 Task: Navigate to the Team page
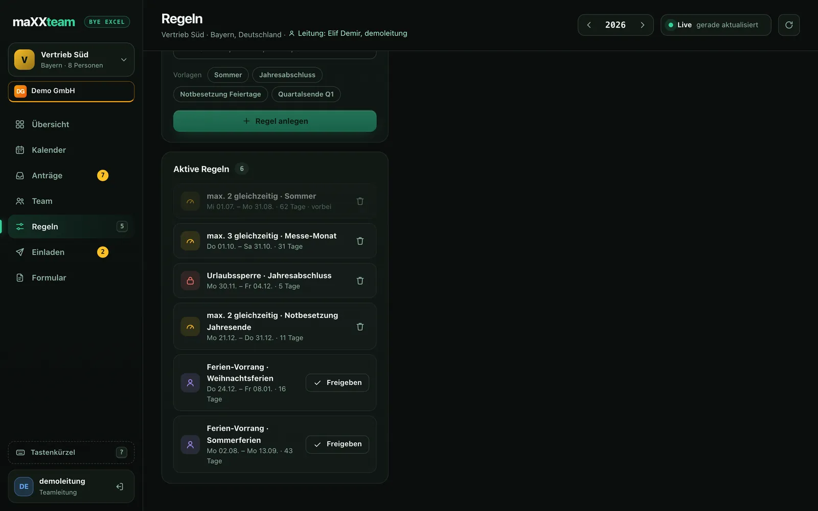[71, 201]
